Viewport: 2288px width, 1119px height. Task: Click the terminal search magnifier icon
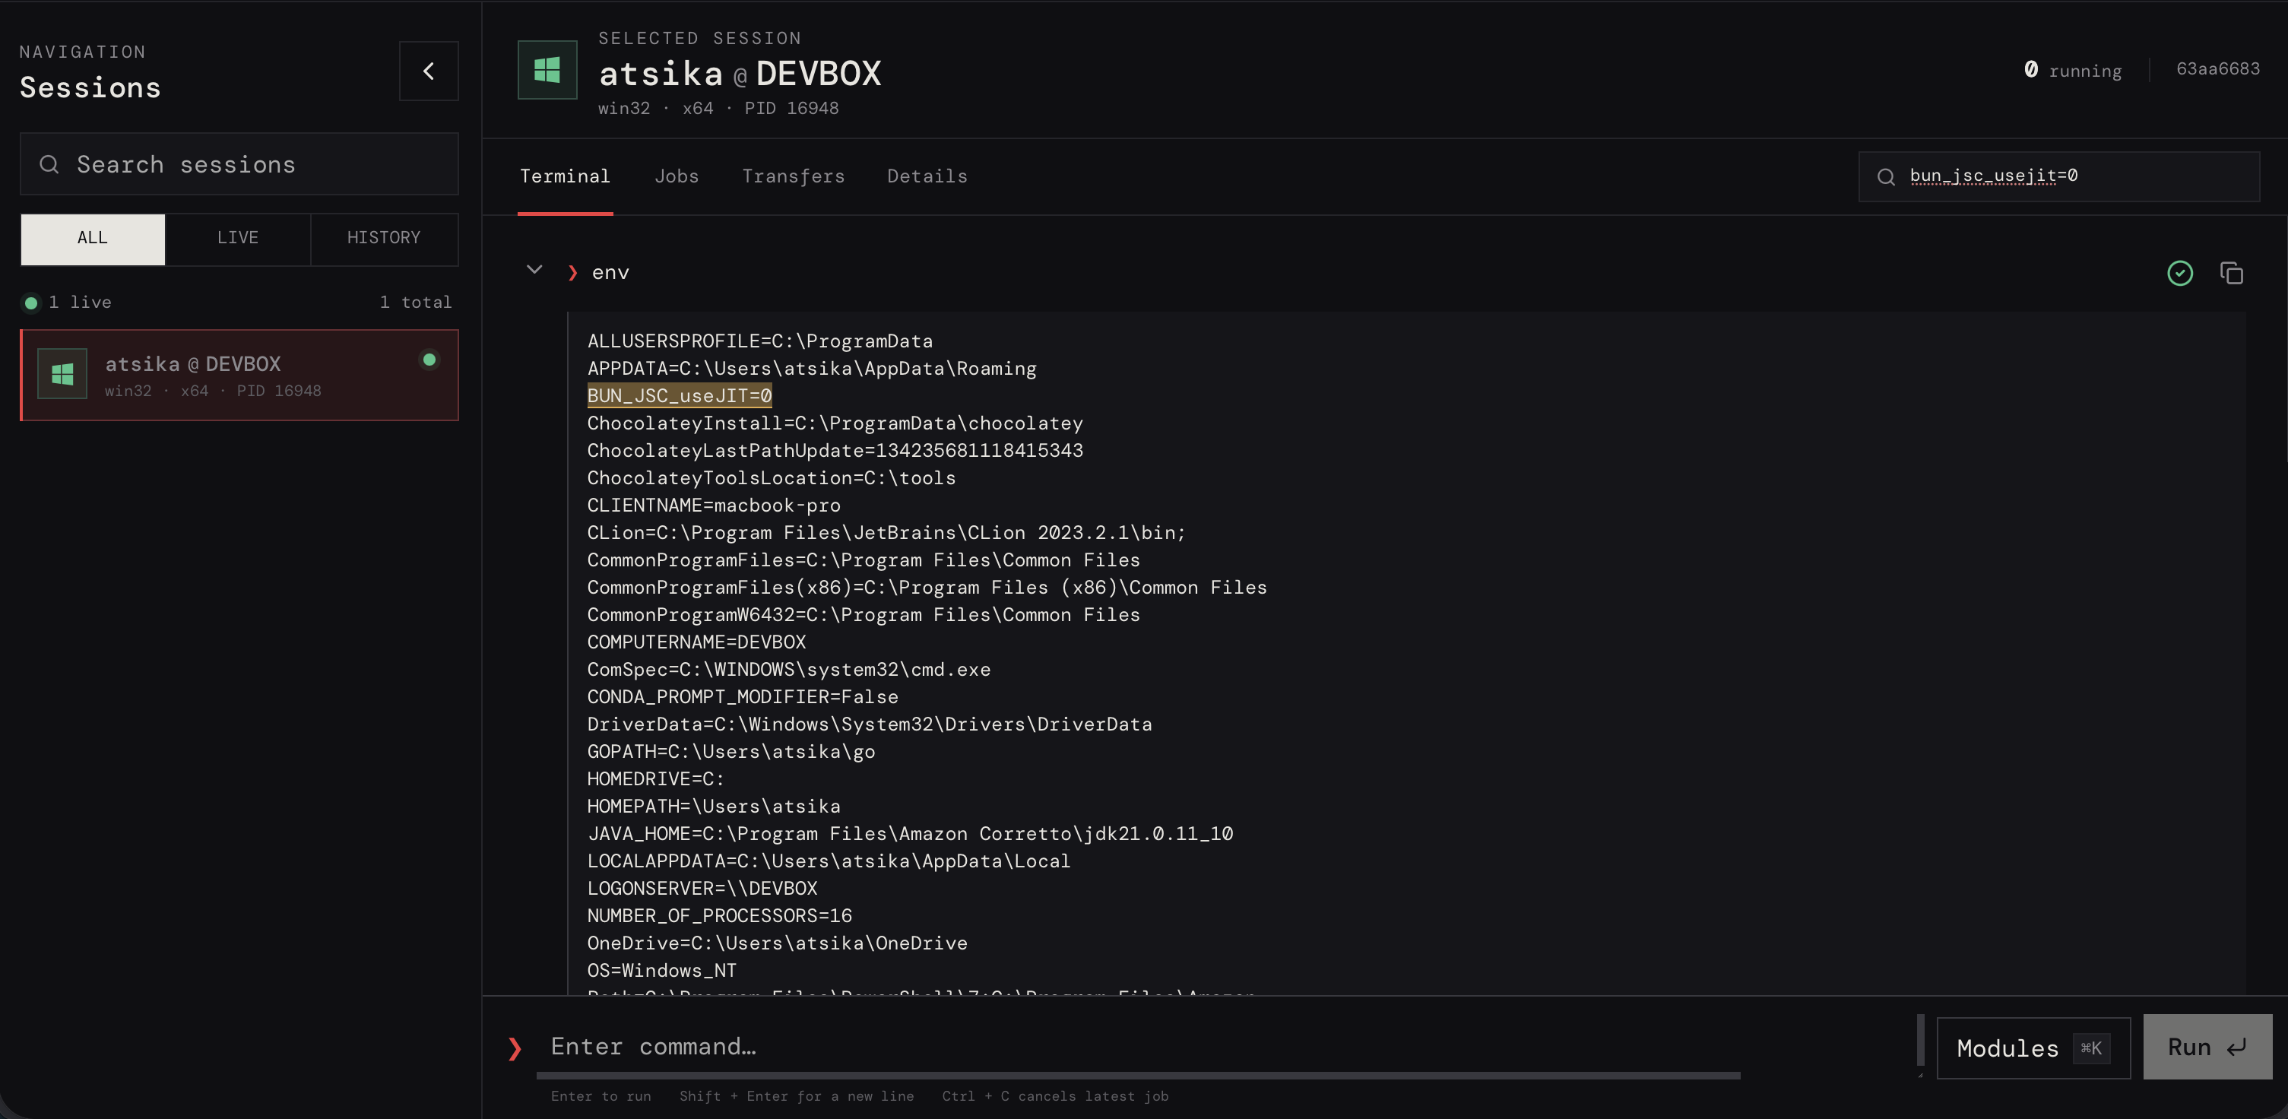click(1886, 176)
